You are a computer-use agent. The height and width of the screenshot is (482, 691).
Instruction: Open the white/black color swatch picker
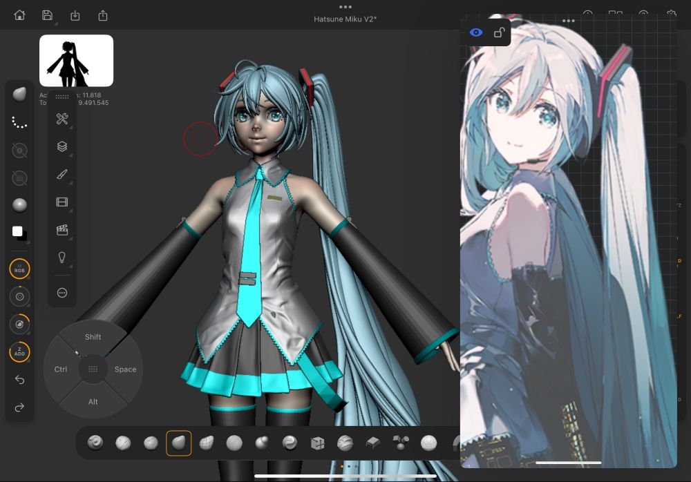point(19,233)
